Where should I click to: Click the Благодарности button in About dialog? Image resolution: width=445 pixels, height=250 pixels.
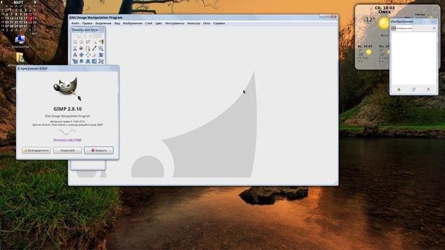pyautogui.click(x=36, y=150)
